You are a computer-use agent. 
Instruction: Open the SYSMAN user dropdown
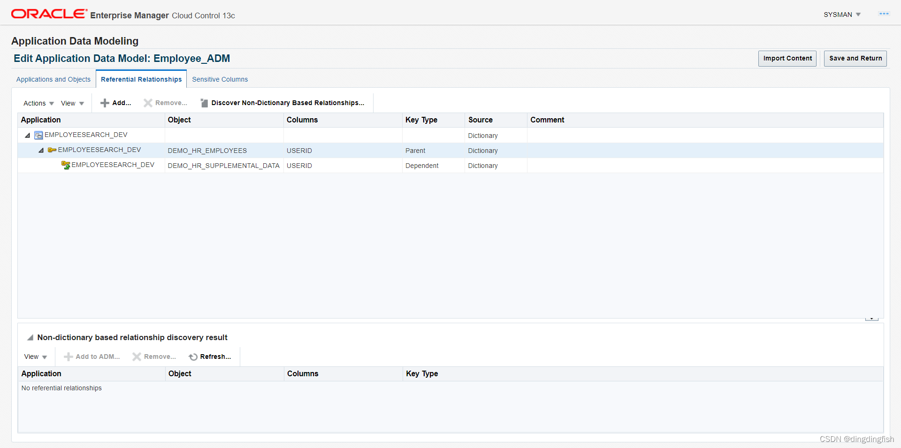click(x=842, y=15)
